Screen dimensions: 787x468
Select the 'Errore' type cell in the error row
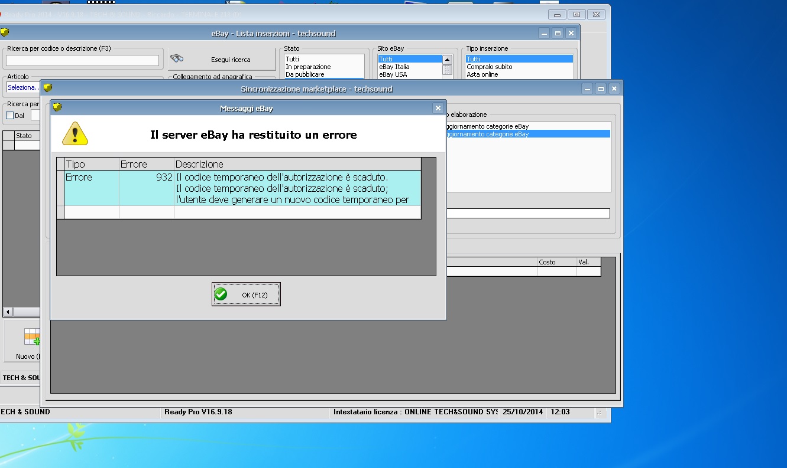point(91,188)
